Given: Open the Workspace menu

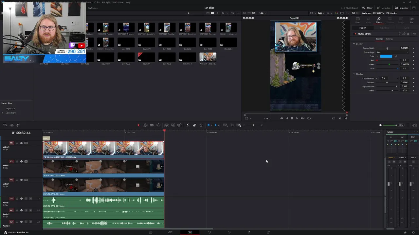Looking at the screenshot, I should tap(118, 2).
